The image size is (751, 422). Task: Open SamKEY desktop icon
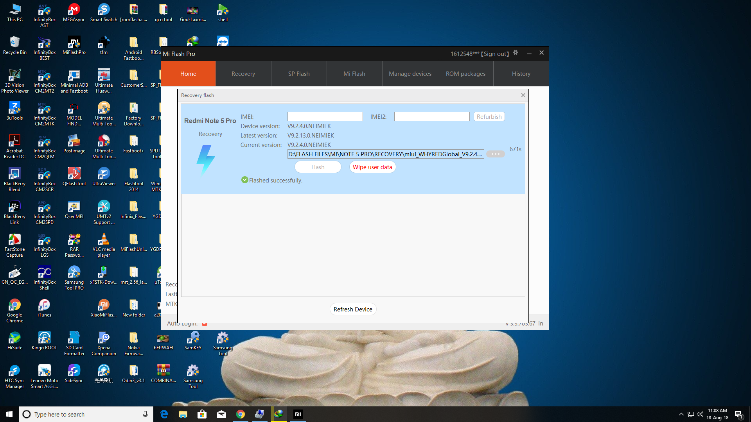coord(193,341)
